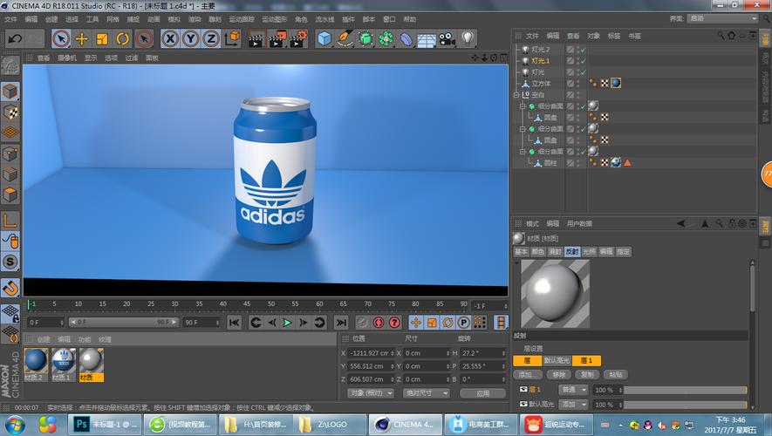Screen dimensions: 772x436
Task: Open 添加 blend mode dropdown for 默认高光
Action: tap(573, 405)
